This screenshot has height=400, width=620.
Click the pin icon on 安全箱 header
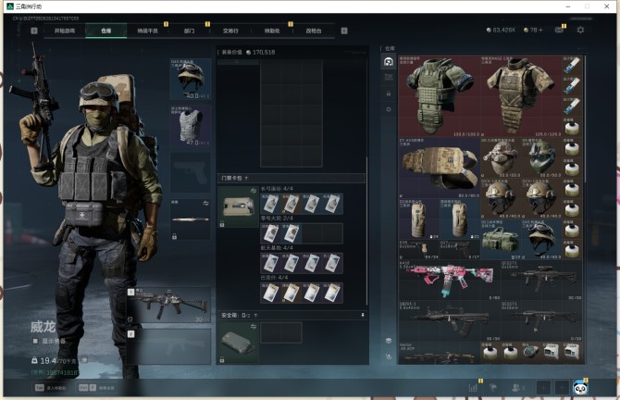tap(362, 316)
